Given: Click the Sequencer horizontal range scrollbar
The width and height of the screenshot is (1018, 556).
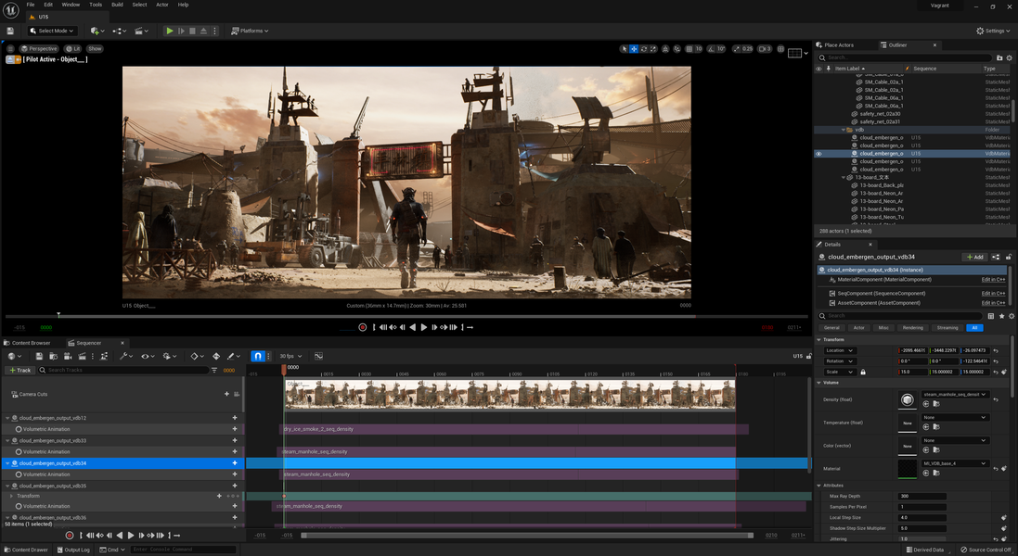Looking at the screenshot, I should click(x=526, y=536).
